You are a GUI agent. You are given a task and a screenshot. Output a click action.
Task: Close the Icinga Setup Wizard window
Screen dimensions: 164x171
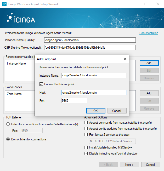(157, 4)
